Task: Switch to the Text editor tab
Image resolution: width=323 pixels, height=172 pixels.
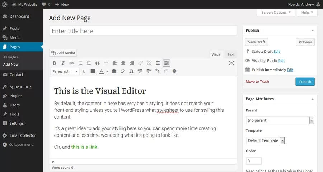Action: click(231, 54)
